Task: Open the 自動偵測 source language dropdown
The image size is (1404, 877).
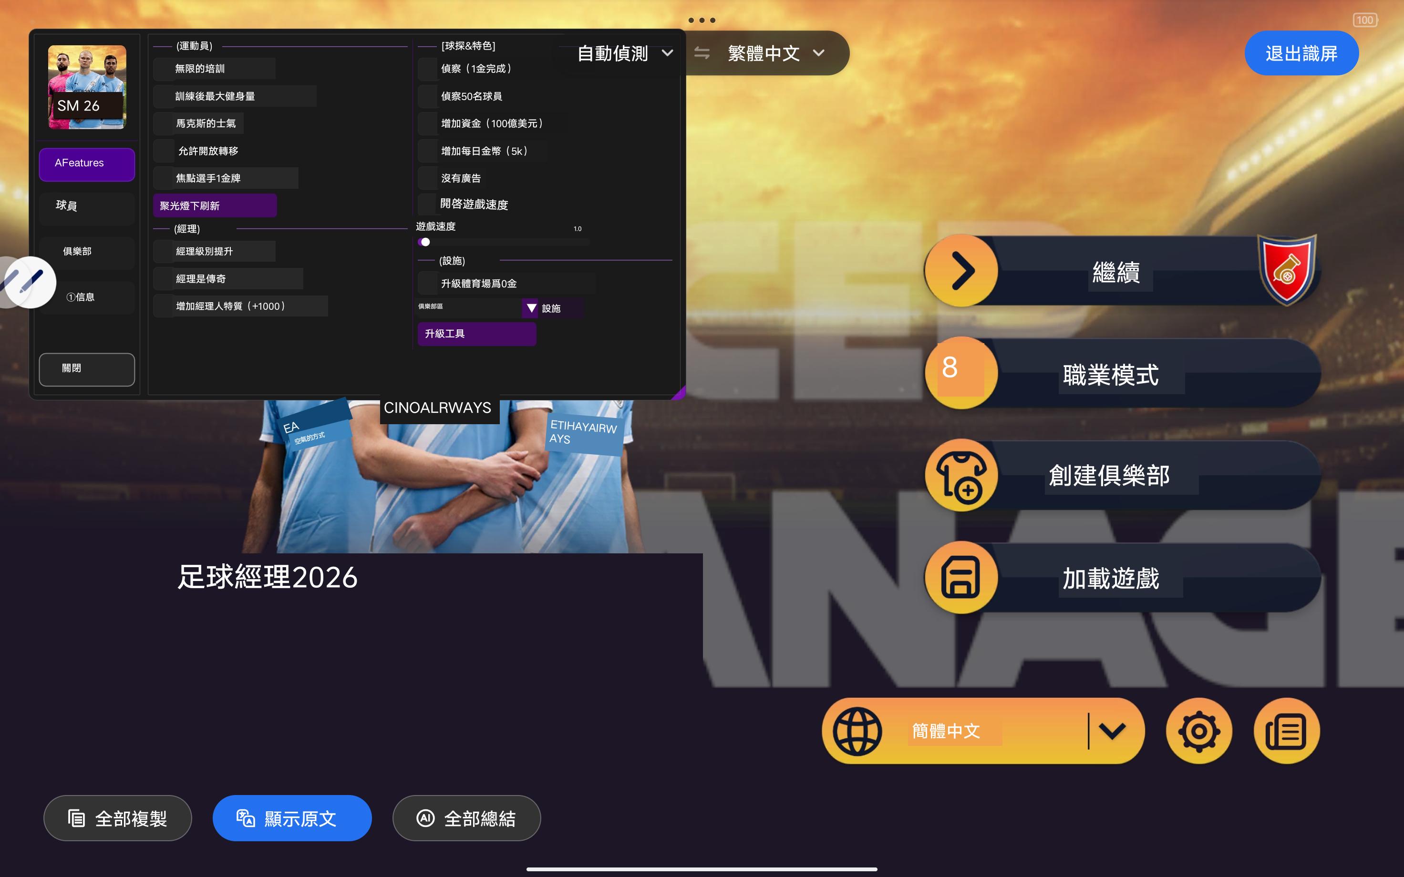Action: tap(625, 53)
